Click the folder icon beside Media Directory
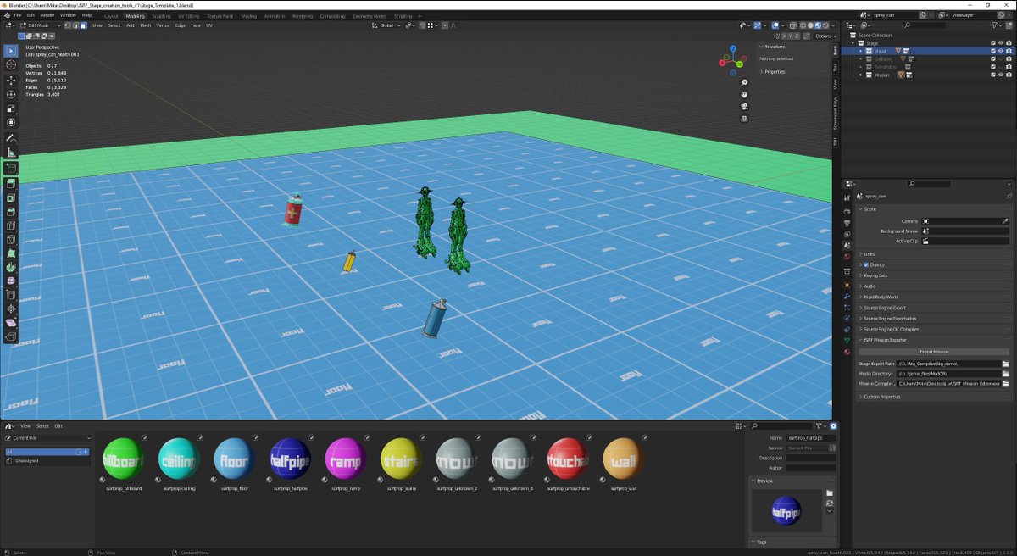 click(x=1005, y=374)
